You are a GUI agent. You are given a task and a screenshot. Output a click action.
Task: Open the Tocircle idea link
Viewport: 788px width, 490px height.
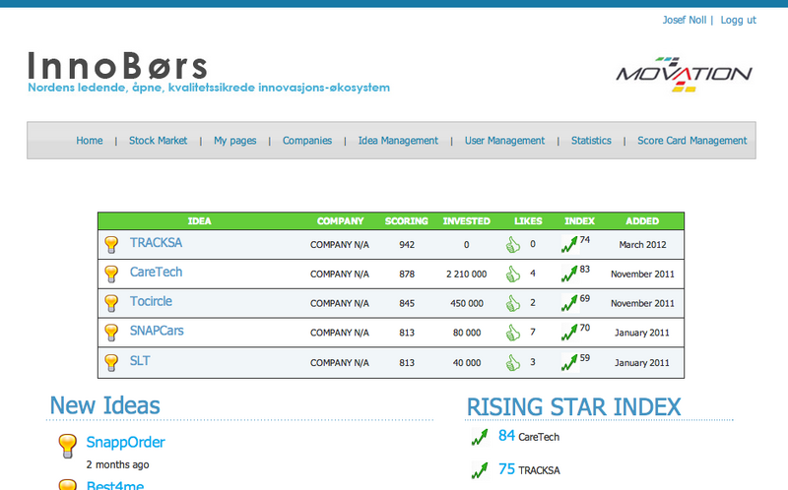[x=151, y=301]
